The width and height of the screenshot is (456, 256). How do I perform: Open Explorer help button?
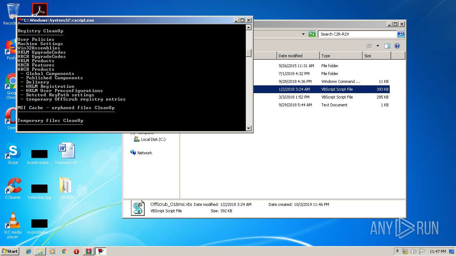pos(397,46)
